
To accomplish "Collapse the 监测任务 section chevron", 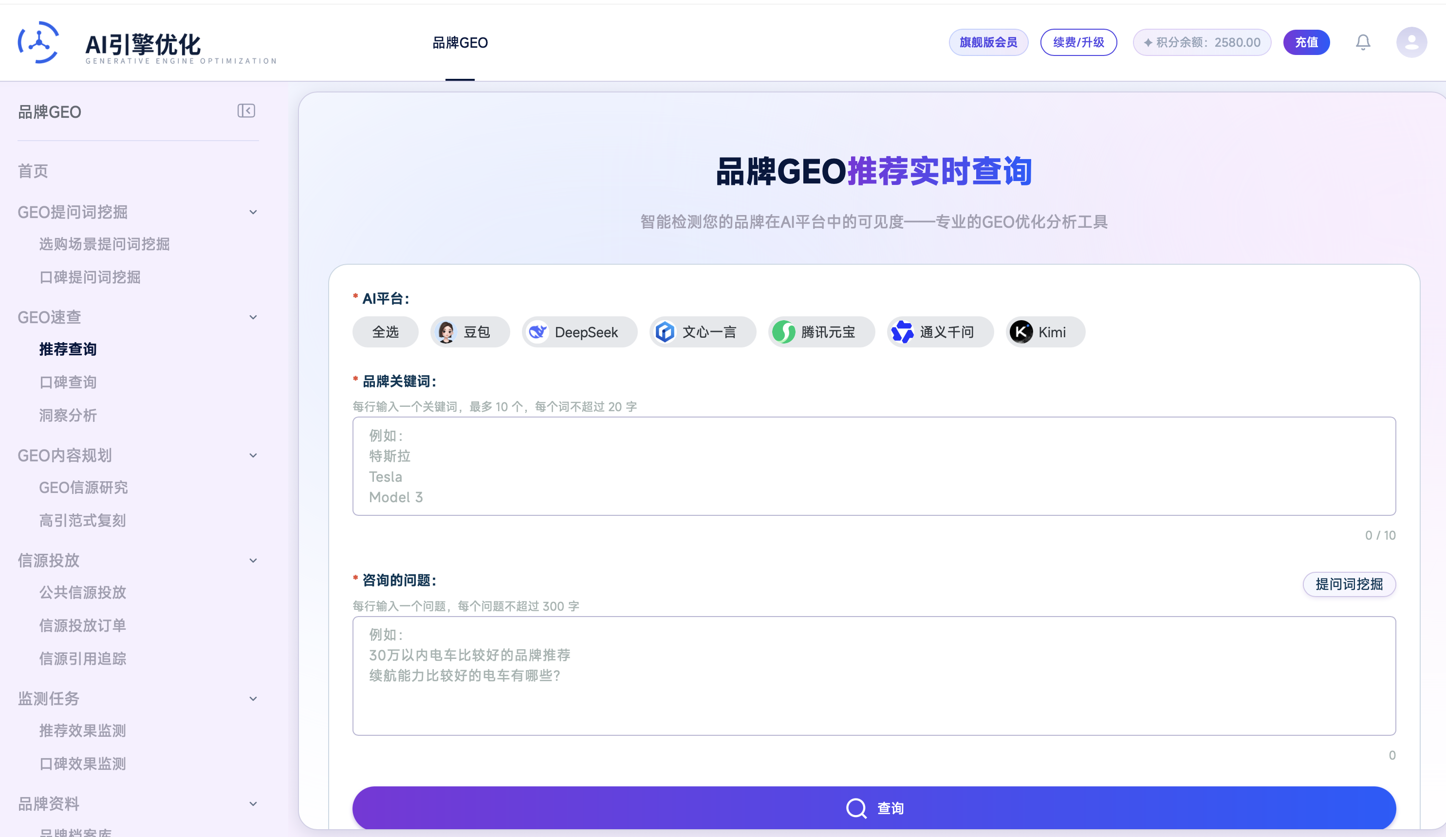I will pos(253,699).
